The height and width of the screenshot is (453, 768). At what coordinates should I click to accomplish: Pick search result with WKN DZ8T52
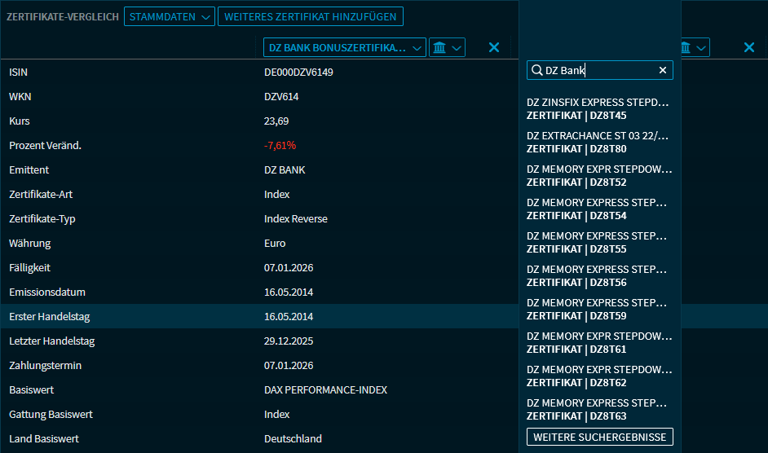coord(599,176)
